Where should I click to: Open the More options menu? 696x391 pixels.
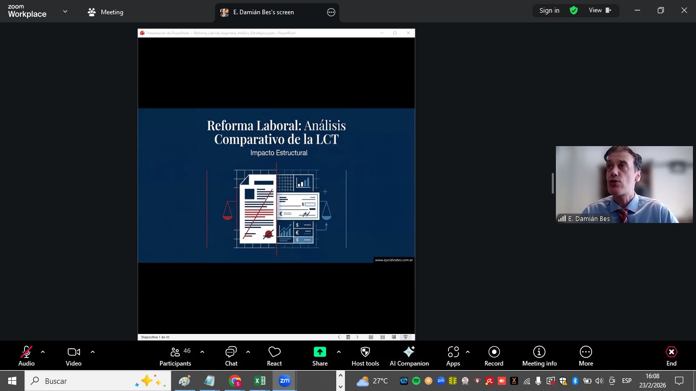tap(586, 356)
